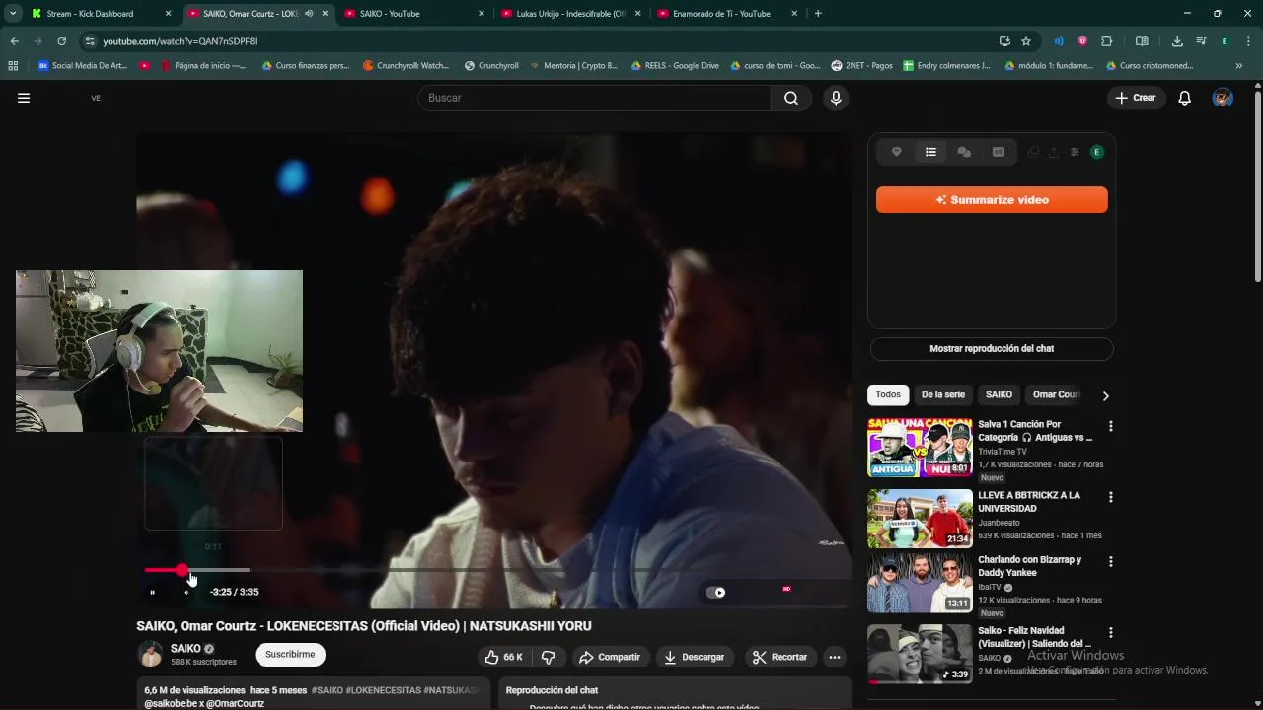Select heart icon in summarizer panel
The width and height of the screenshot is (1263, 710).
point(897,152)
